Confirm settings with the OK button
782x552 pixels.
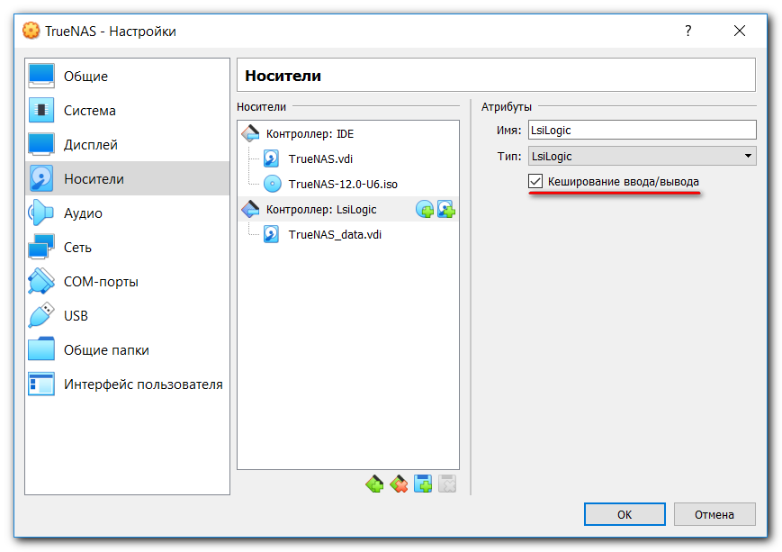(x=625, y=514)
